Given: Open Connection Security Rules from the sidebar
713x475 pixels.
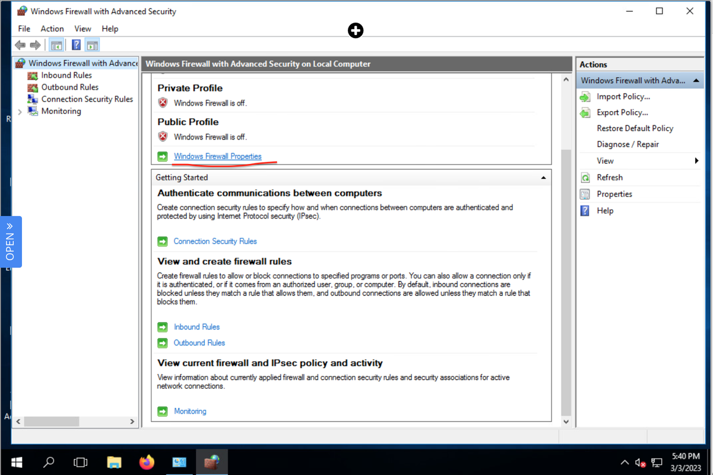Looking at the screenshot, I should tap(86, 99).
